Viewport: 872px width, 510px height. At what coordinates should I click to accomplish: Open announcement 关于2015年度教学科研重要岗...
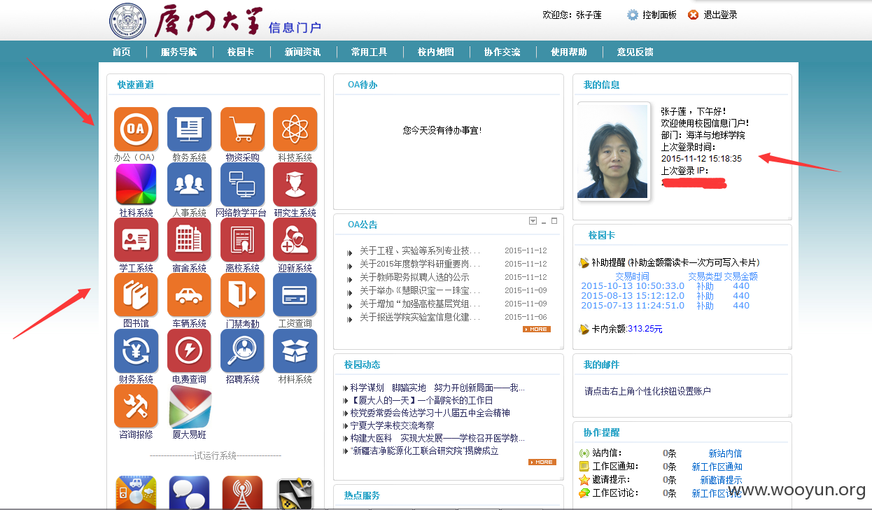[x=420, y=264]
